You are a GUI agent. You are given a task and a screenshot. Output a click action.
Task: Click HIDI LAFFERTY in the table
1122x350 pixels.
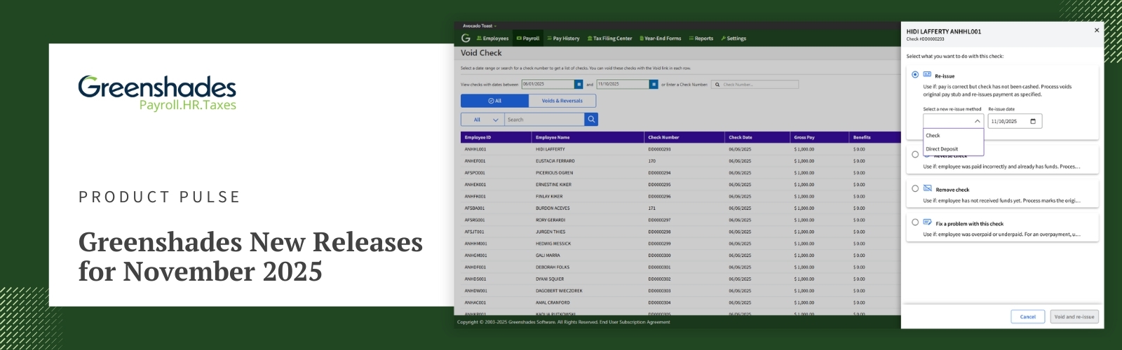pyautogui.click(x=550, y=149)
